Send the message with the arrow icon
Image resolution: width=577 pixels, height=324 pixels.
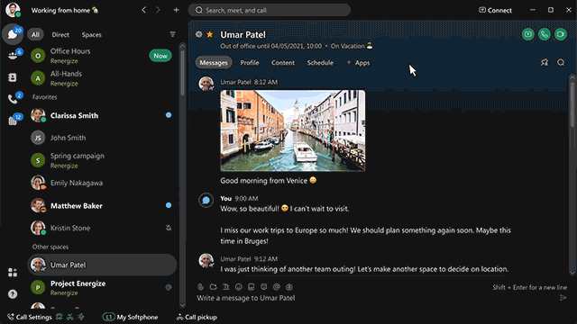point(563,298)
